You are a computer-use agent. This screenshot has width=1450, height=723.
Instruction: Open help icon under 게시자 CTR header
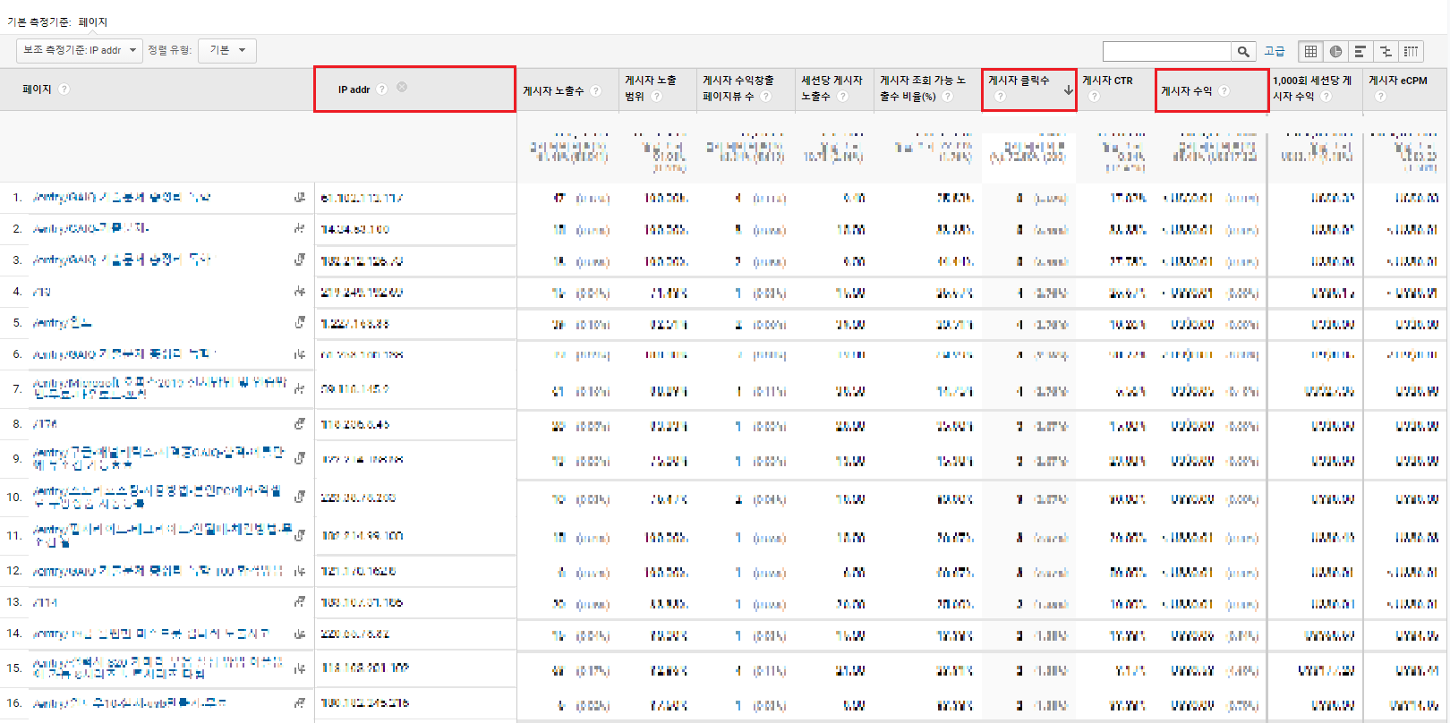point(1094,97)
